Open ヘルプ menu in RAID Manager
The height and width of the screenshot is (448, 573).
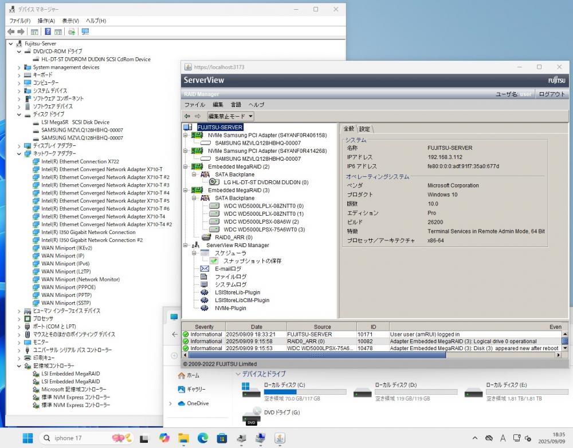pyautogui.click(x=256, y=105)
